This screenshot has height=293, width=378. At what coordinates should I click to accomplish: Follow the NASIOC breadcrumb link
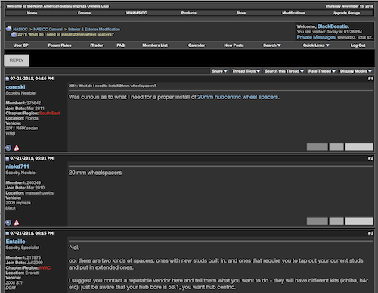click(20, 30)
